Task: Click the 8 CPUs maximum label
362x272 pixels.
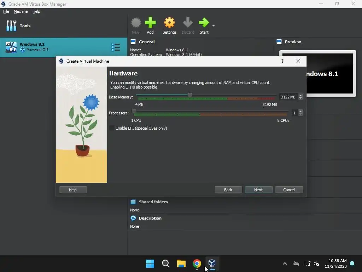Action: pyautogui.click(x=283, y=120)
